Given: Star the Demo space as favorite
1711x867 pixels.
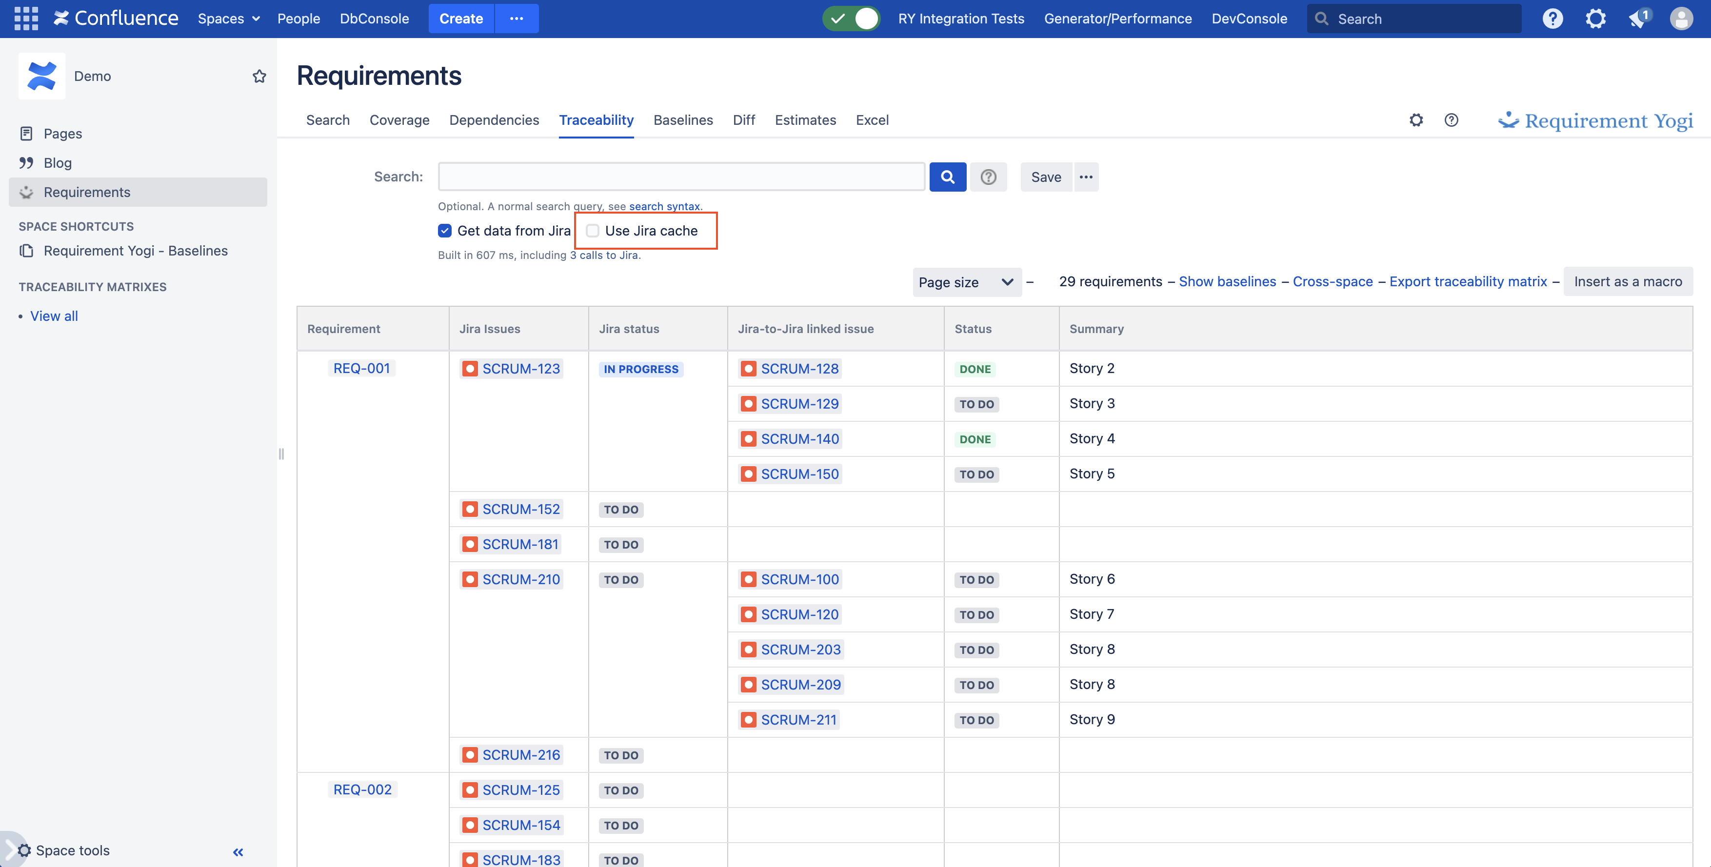Looking at the screenshot, I should tap(259, 76).
